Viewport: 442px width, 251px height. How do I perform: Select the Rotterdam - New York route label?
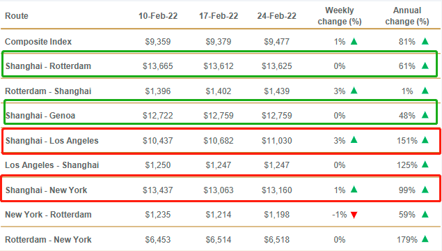tap(48, 240)
